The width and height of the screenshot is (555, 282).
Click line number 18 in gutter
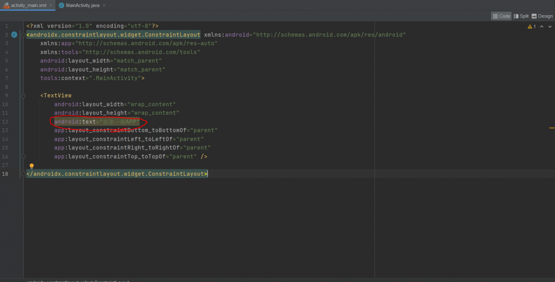point(5,174)
